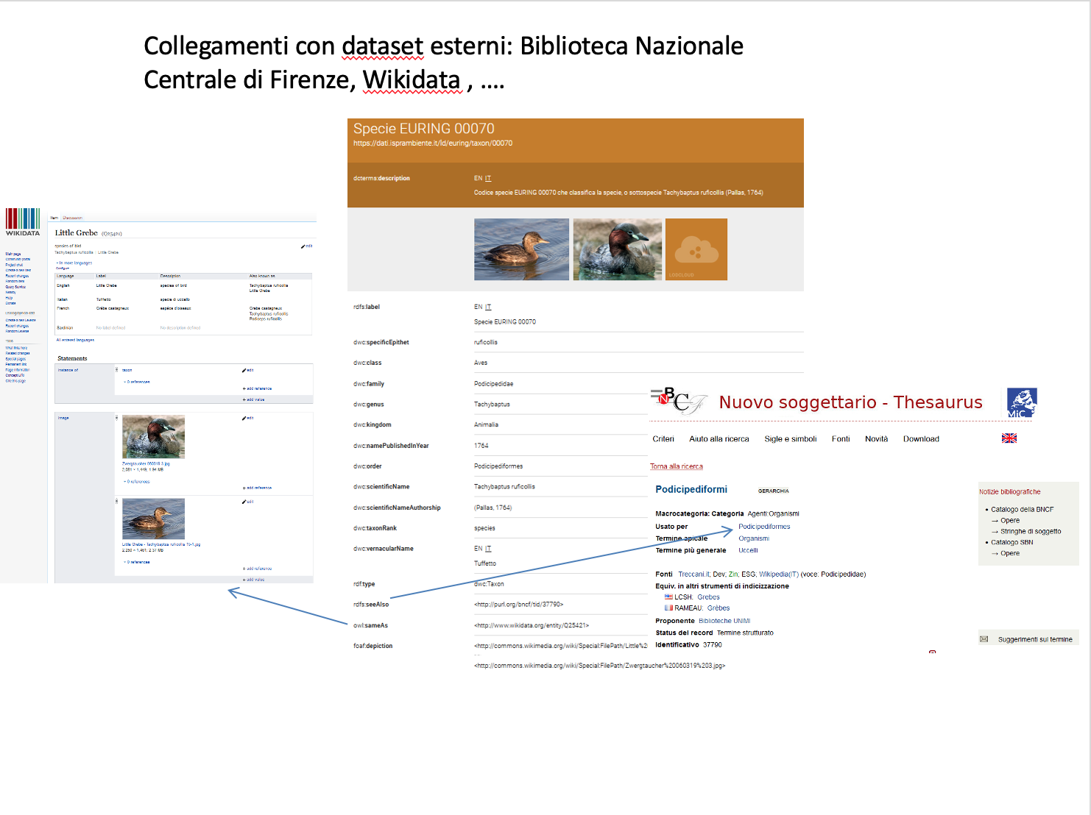The width and height of the screenshot is (1091, 815).
Task: Click envelope icon beside Suggerimenti sul termine
Action: (984, 639)
